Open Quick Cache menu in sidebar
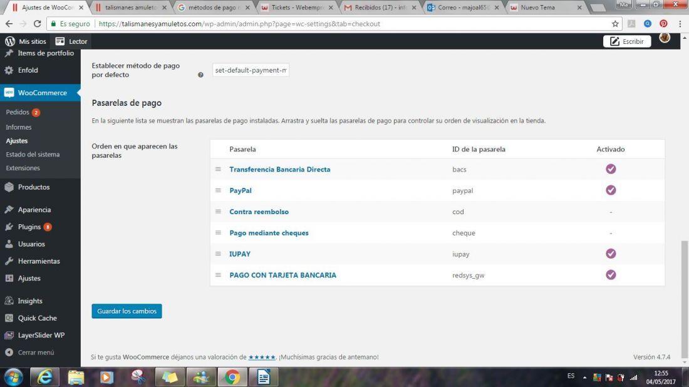 37,318
